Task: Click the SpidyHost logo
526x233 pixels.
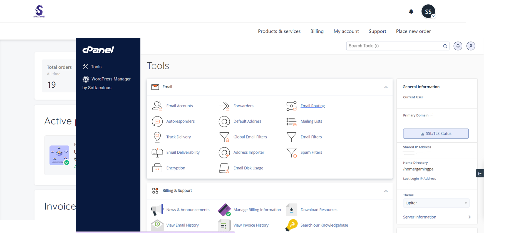Action: (39, 11)
